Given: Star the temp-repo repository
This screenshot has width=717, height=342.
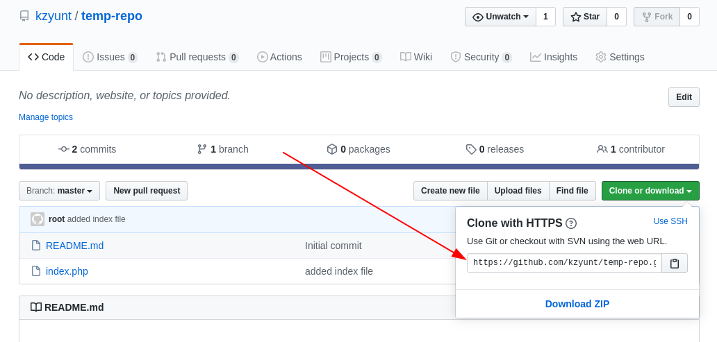Looking at the screenshot, I should pyautogui.click(x=585, y=17).
